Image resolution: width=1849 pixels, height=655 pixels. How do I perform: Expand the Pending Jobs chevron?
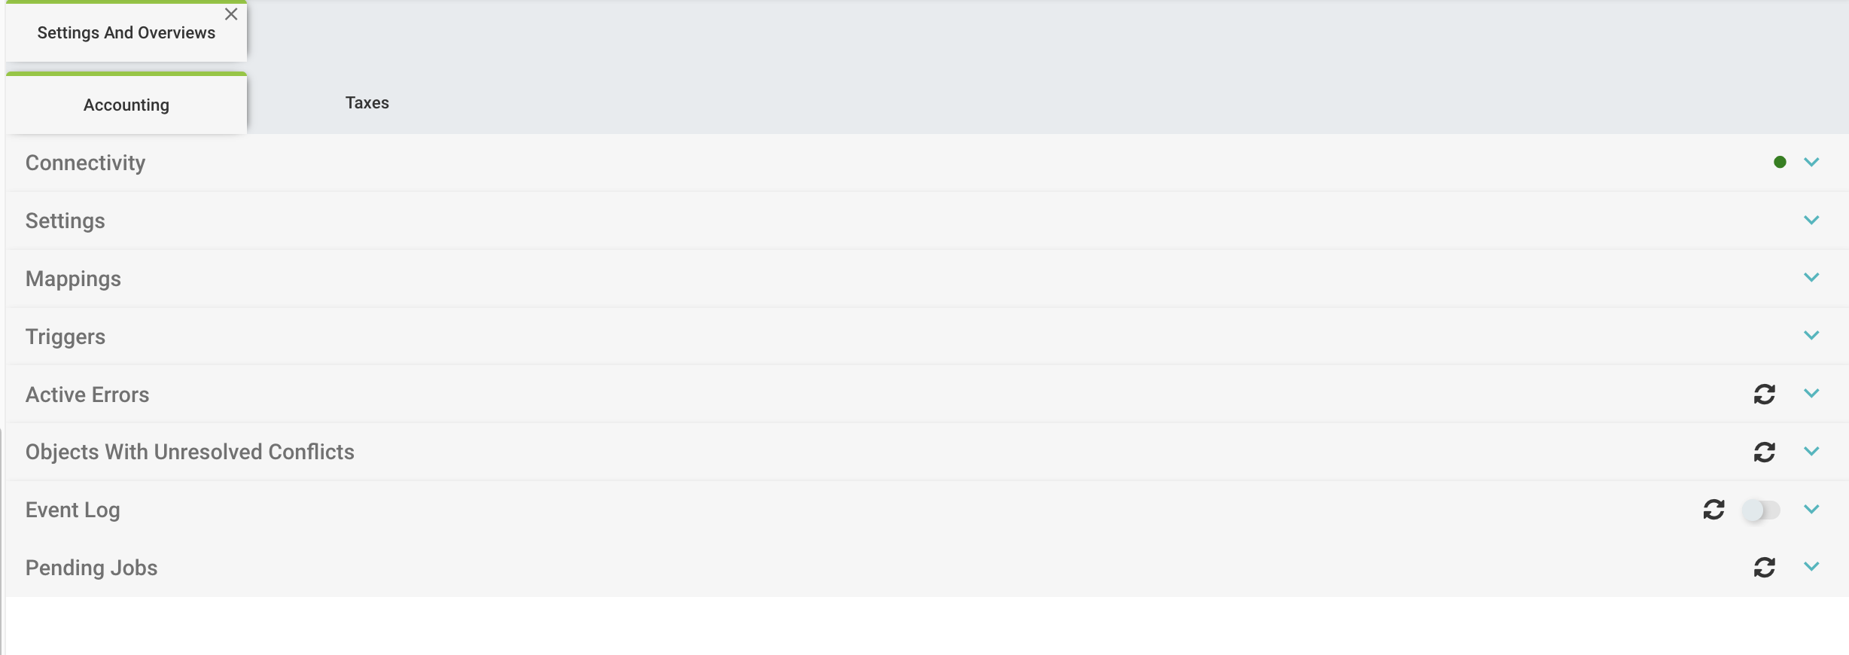(x=1811, y=566)
